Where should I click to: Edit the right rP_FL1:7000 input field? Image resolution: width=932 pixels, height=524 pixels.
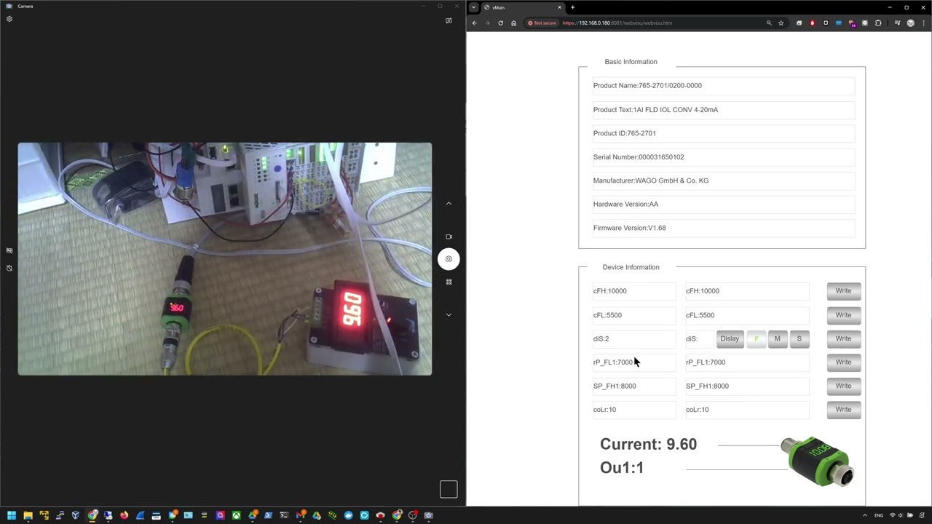[x=747, y=362]
